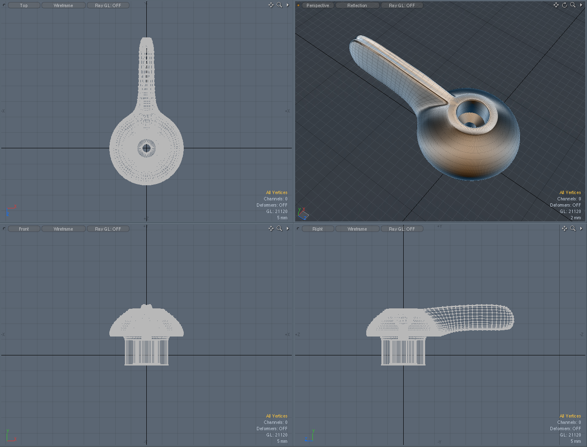Viewport: 587px width, 447px height.
Task: Click the zoom magnifier in Front viewport
Action: (279, 229)
